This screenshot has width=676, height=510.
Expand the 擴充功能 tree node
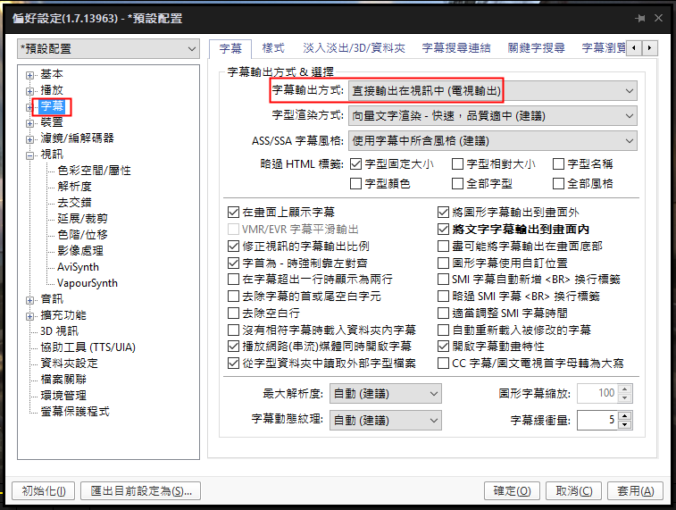click(x=29, y=316)
